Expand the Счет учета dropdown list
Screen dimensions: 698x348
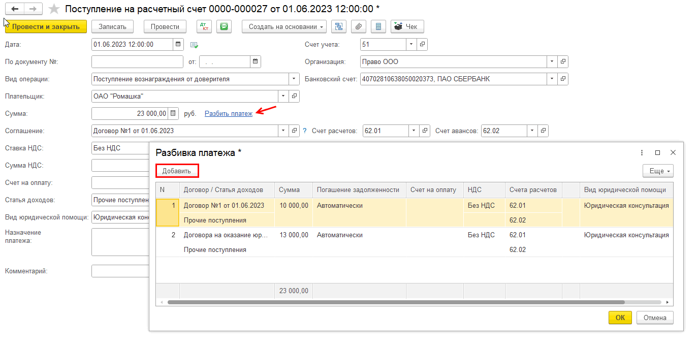[x=411, y=45]
